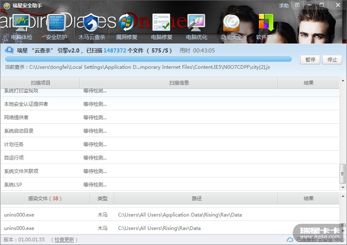Click 等待检测 status in 计划任务 row
Screen dimensions: 347x245
point(95,144)
